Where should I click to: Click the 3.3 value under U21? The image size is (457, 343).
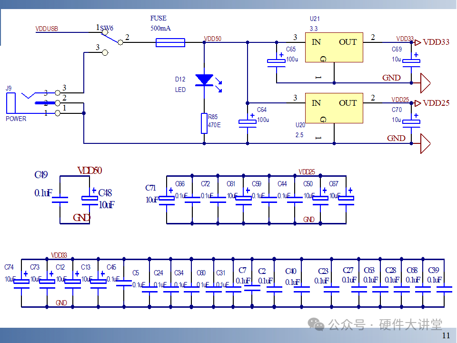[314, 29]
